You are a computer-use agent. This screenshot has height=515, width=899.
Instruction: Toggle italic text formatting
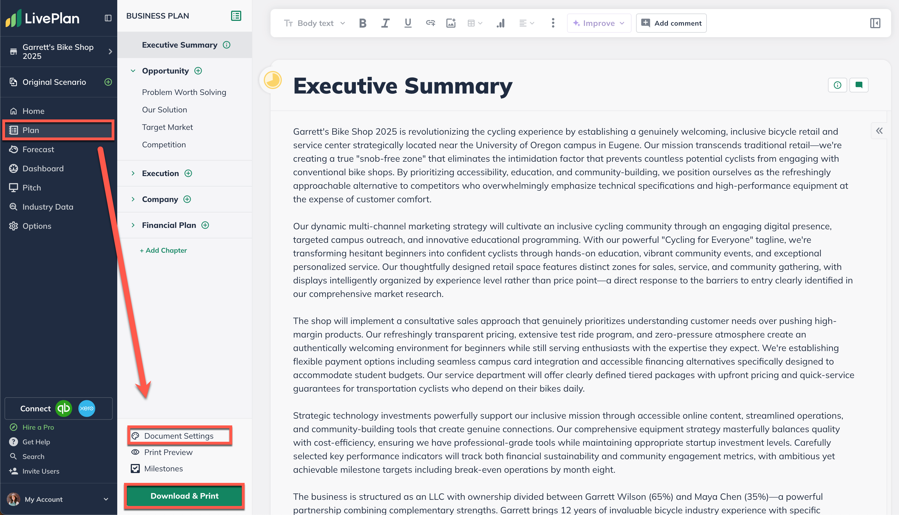pyautogui.click(x=385, y=23)
